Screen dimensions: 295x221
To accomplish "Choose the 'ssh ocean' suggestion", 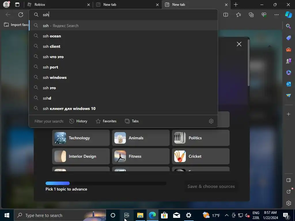I will pos(123,36).
